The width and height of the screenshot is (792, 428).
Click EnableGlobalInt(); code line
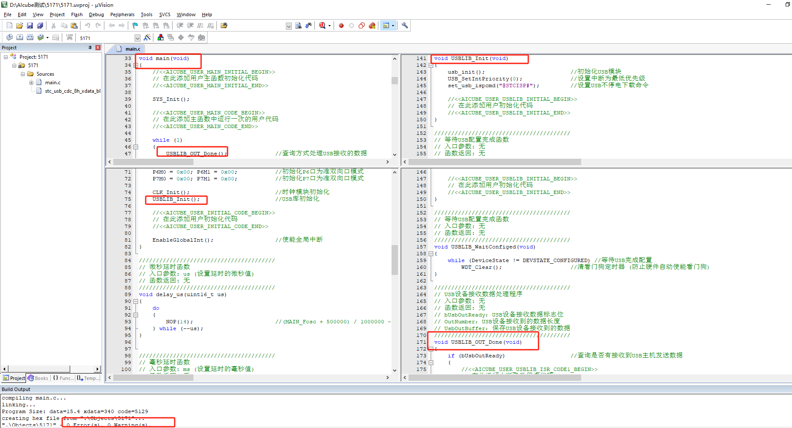(183, 240)
